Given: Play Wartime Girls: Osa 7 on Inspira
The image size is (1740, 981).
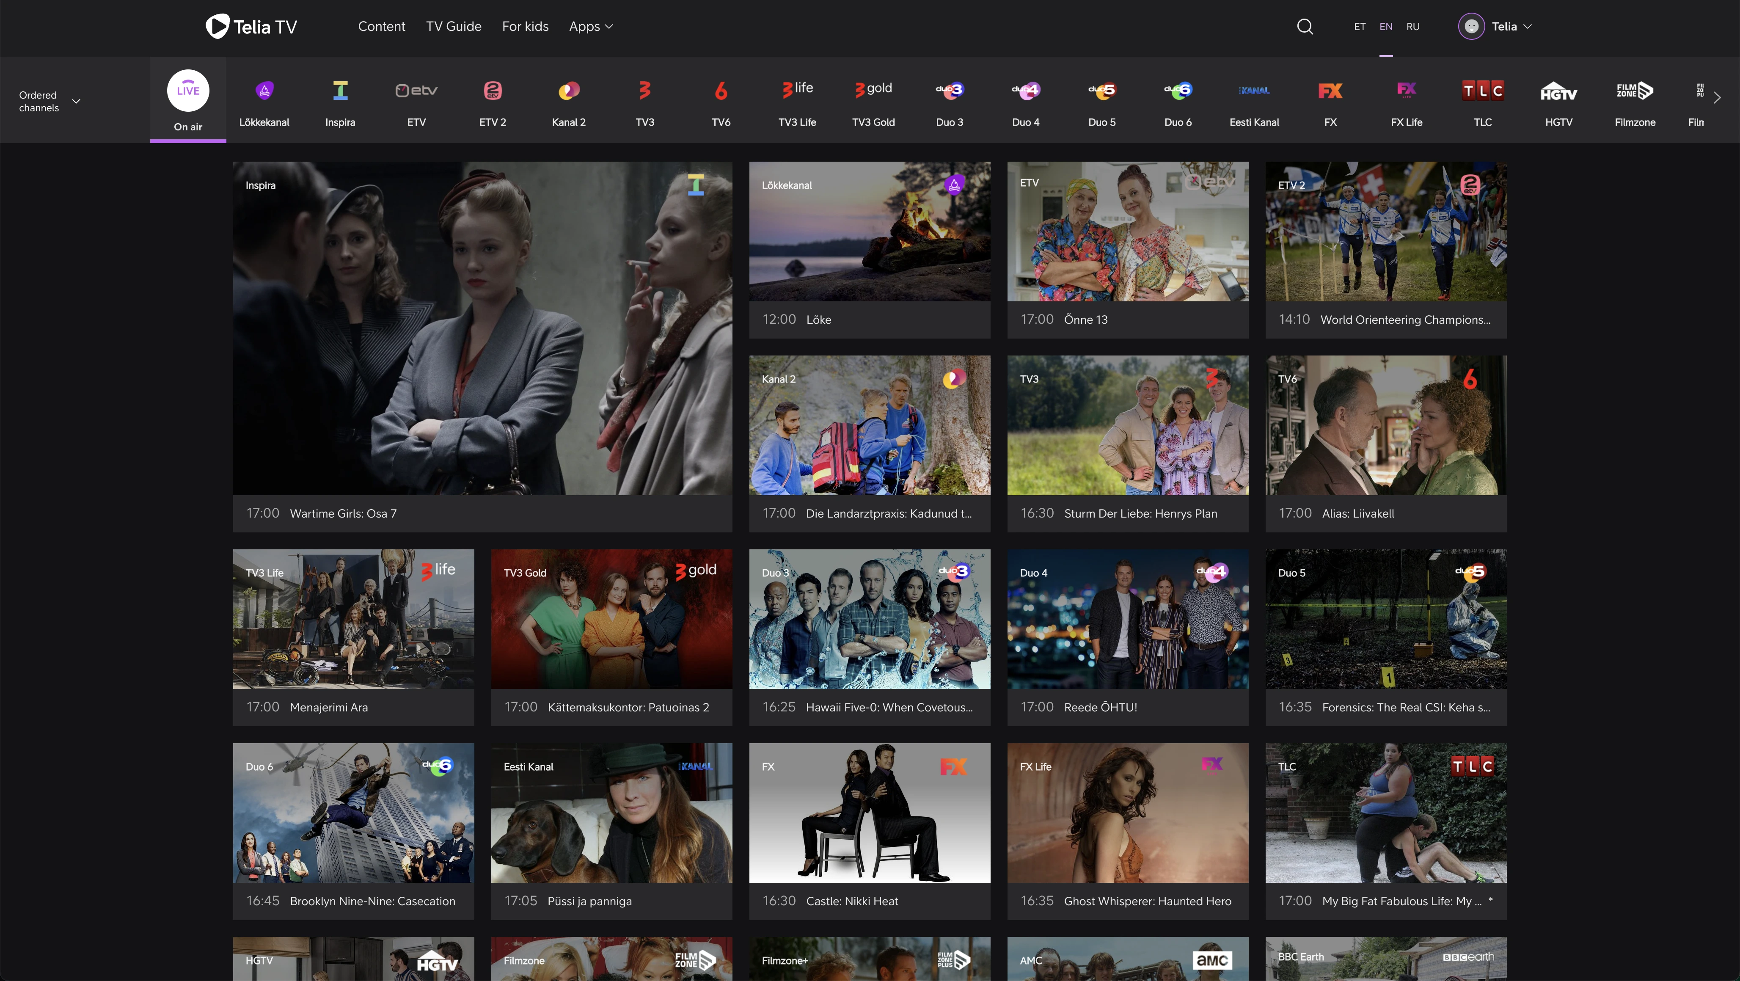Looking at the screenshot, I should click(482, 347).
